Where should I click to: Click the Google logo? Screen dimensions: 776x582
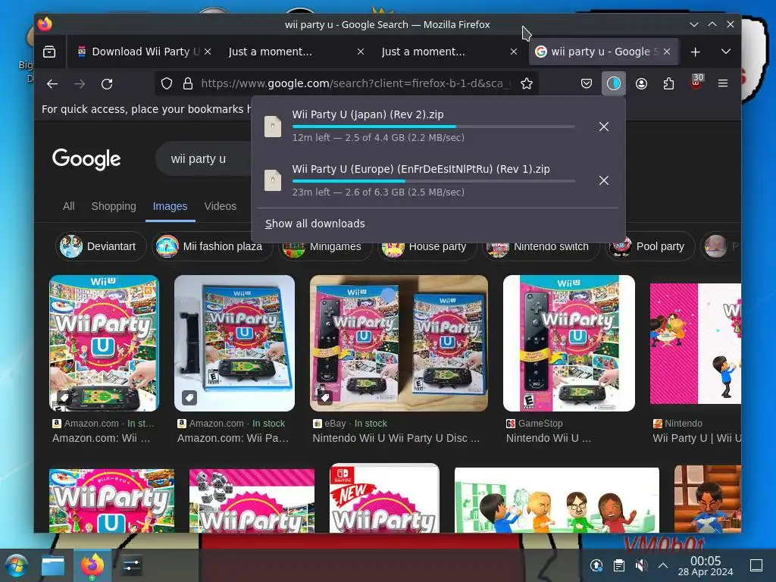[86, 159]
